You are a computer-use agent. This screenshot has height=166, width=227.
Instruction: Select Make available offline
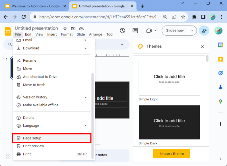point(52,105)
